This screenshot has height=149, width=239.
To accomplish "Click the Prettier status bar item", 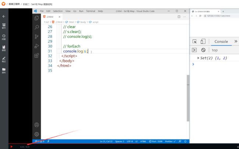I will pos(170,141).
